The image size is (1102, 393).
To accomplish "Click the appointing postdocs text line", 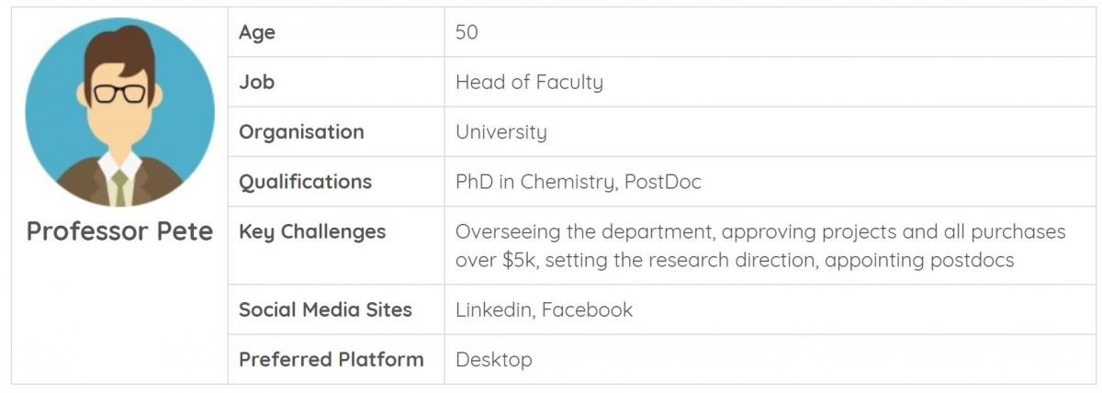I will pos(735,260).
